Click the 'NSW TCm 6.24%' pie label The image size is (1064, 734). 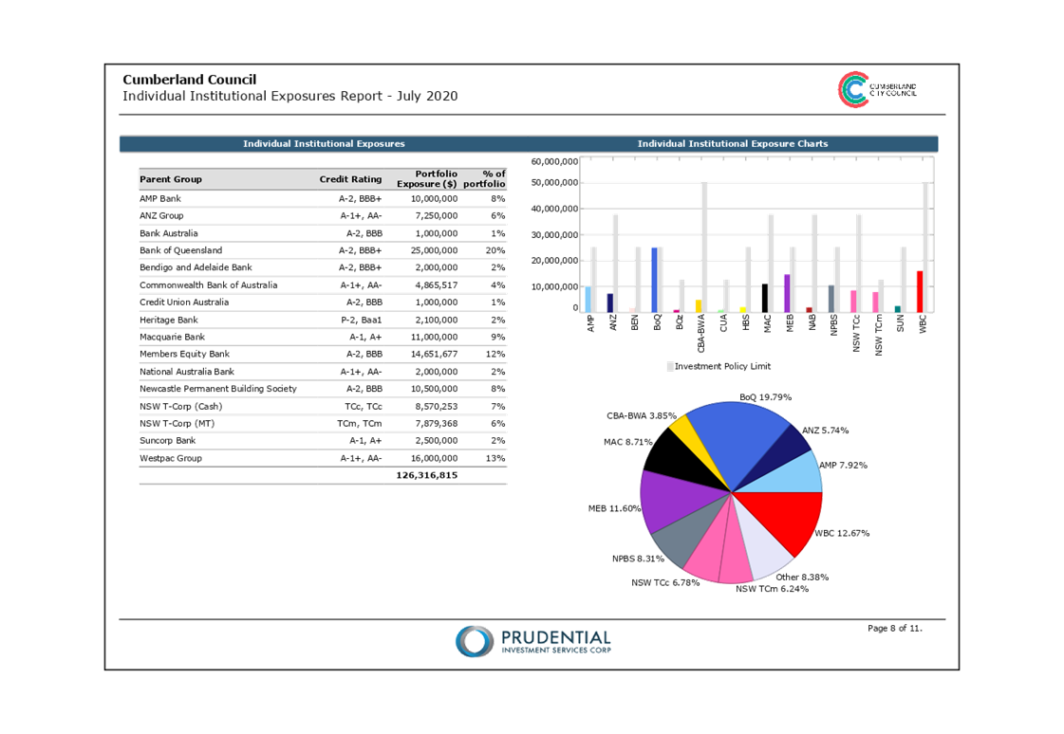pyautogui.click(x=773, y=589)
